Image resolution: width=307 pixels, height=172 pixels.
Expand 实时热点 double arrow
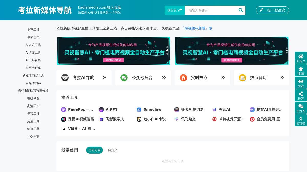pyautogui.click(x=223, y=78)
